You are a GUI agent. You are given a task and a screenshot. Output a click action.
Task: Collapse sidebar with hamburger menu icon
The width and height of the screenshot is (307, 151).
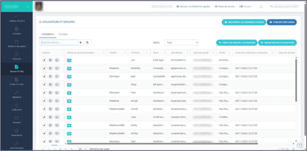click(x=28, y=7)
